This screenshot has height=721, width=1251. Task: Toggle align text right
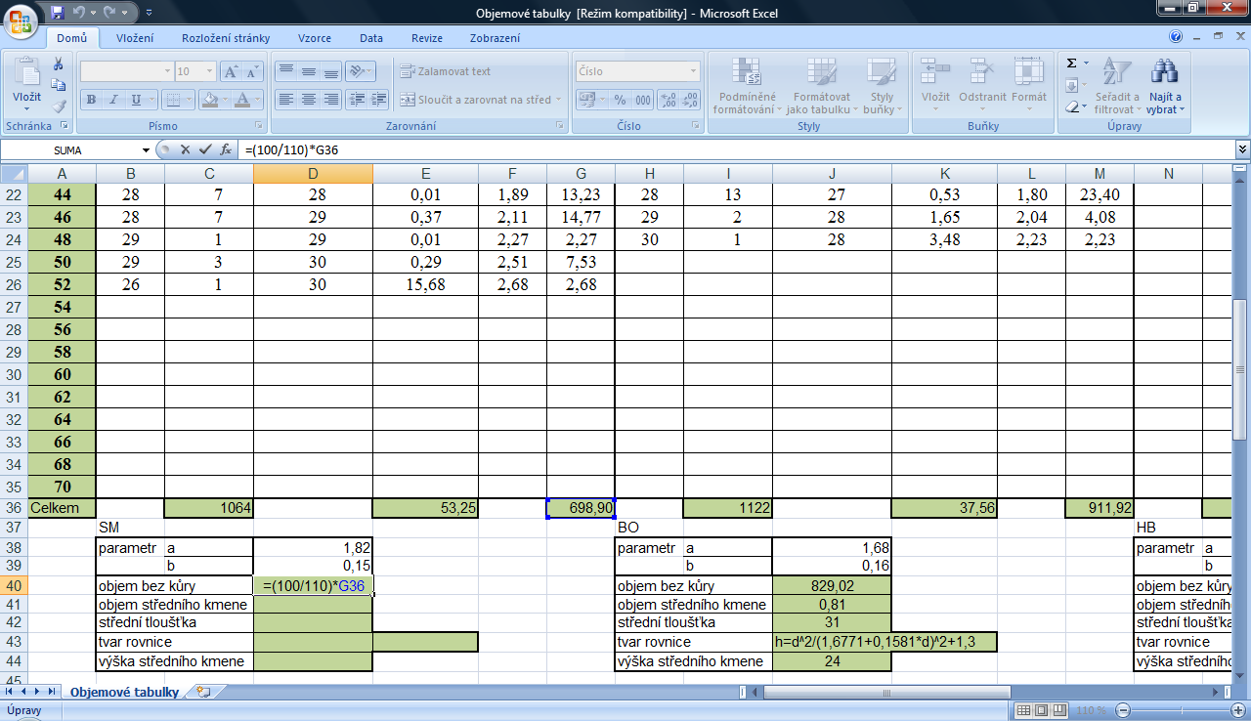click(330, 100)
